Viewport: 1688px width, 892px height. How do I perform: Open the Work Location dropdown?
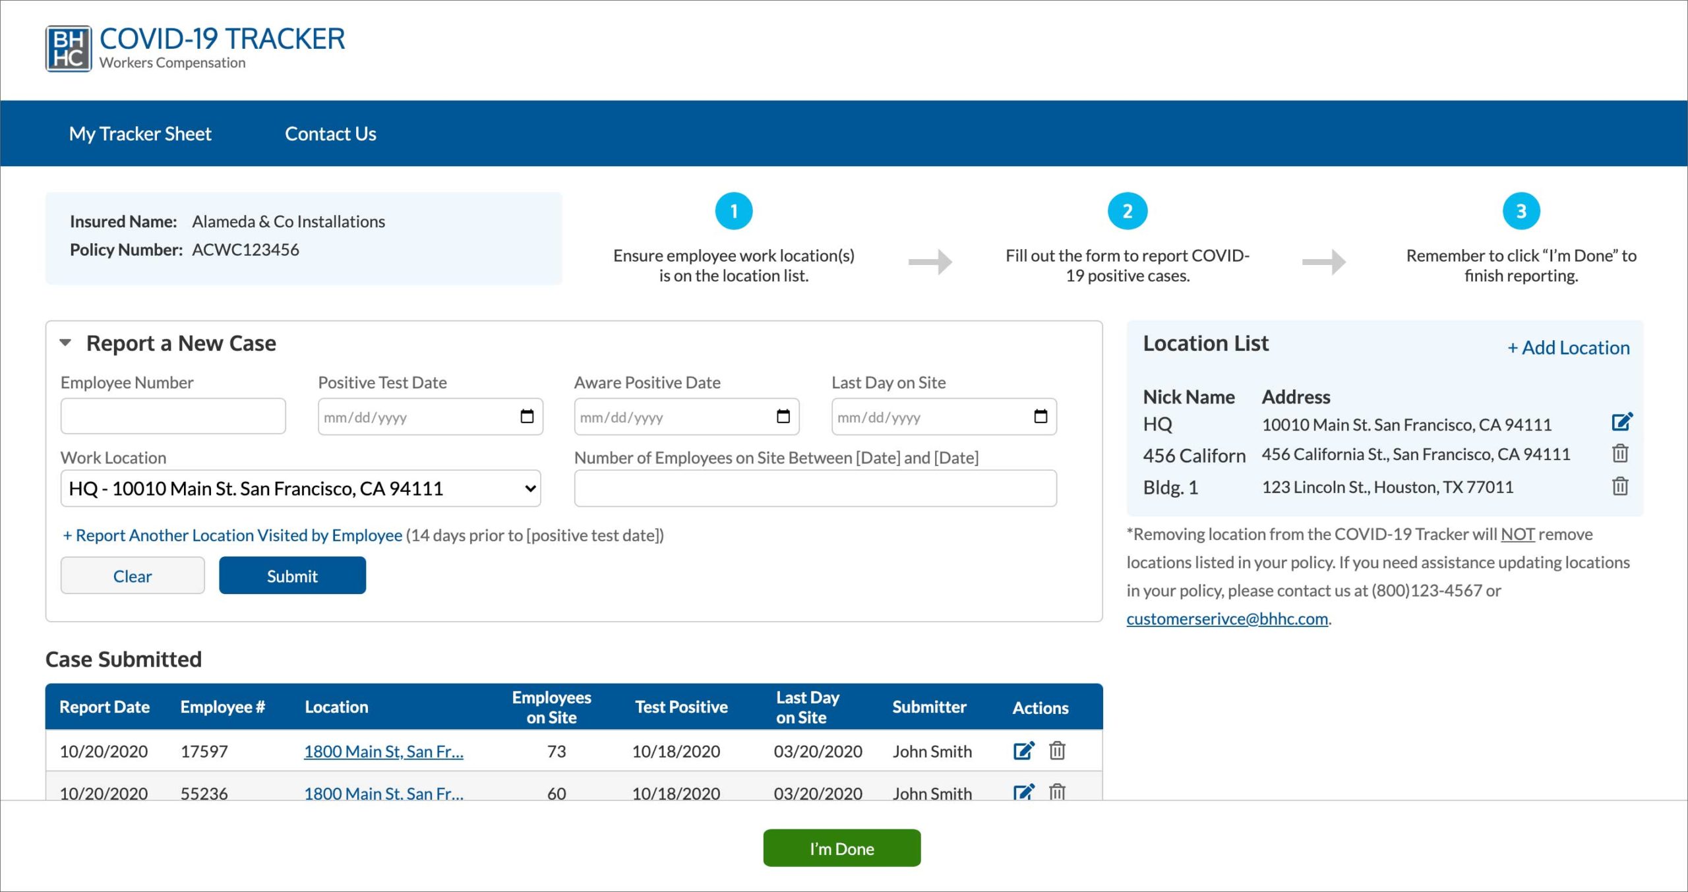301,489
